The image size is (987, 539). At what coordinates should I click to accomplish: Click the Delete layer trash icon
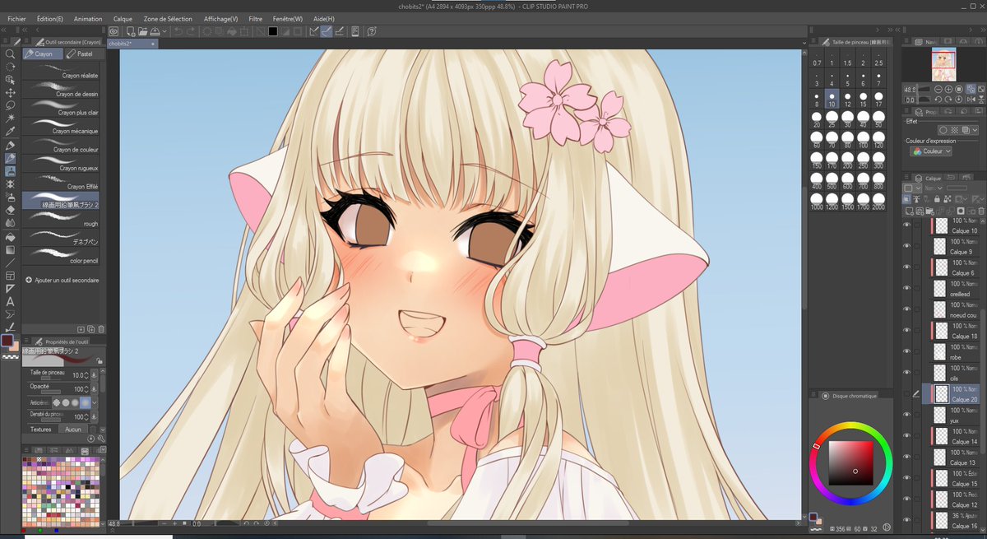(x=981, y=211)
